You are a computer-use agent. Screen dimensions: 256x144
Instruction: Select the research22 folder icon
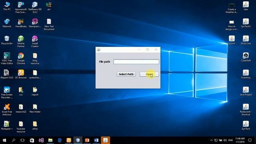(21, 108)
